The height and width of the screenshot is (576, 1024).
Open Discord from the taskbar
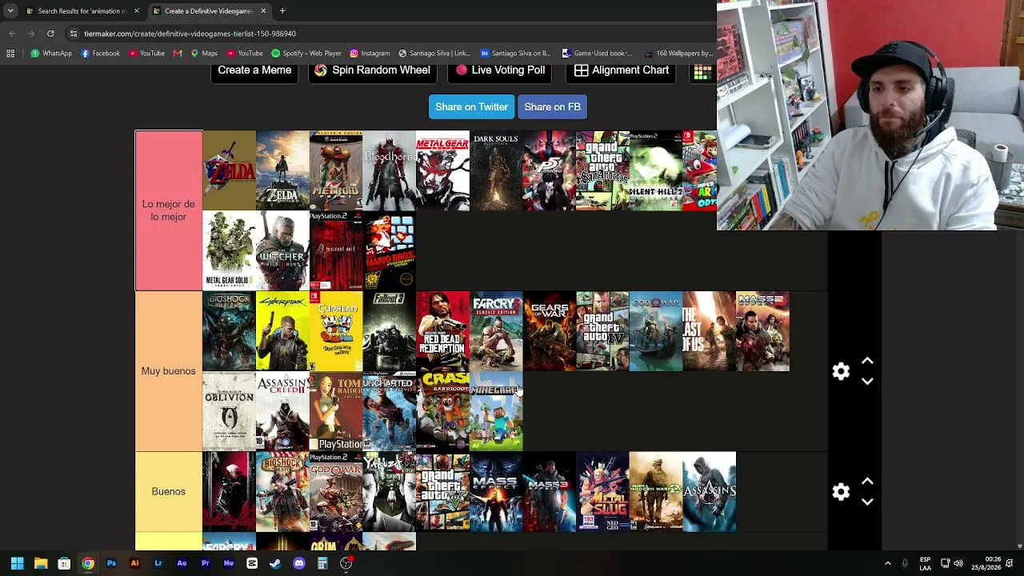click(x=299, y=564)
